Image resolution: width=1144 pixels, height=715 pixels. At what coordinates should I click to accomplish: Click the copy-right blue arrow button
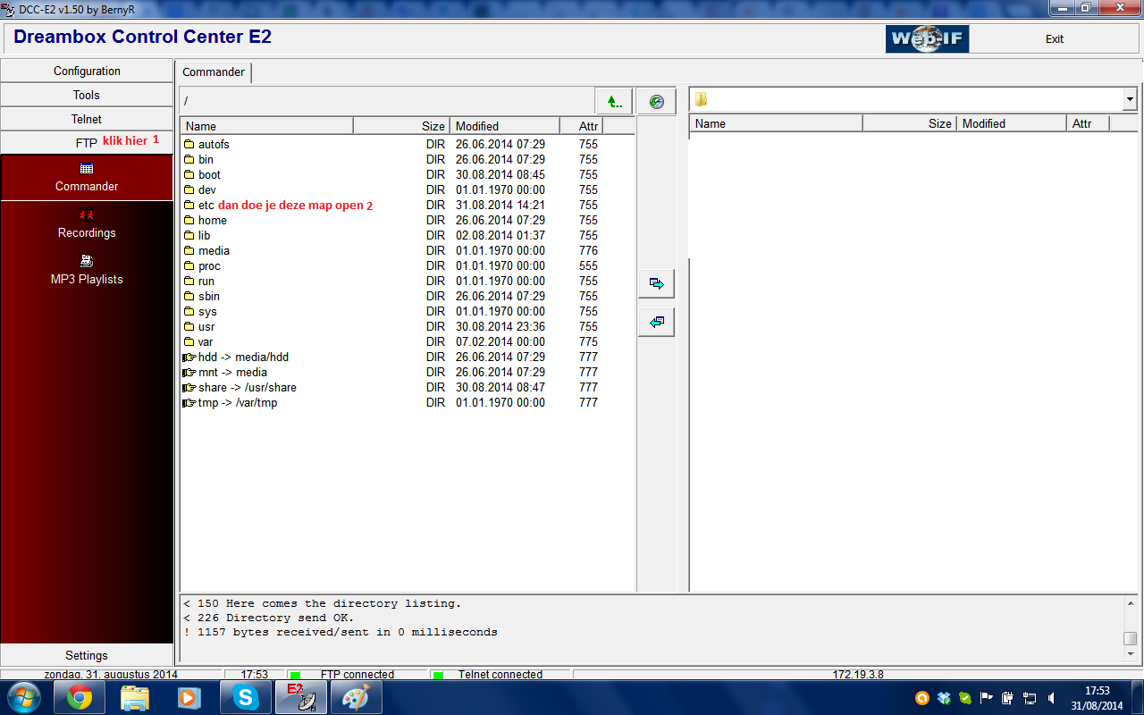pos(657,283)
